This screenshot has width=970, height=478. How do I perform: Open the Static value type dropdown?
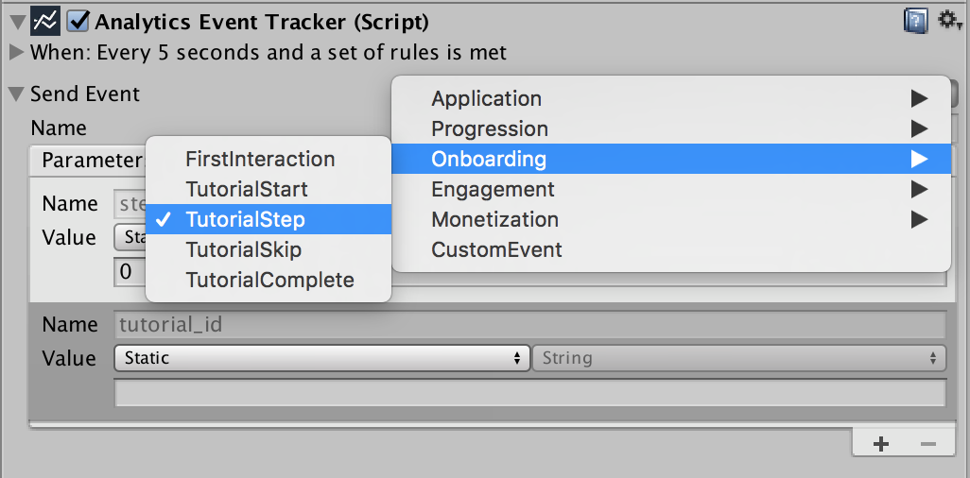pos(321,358)
